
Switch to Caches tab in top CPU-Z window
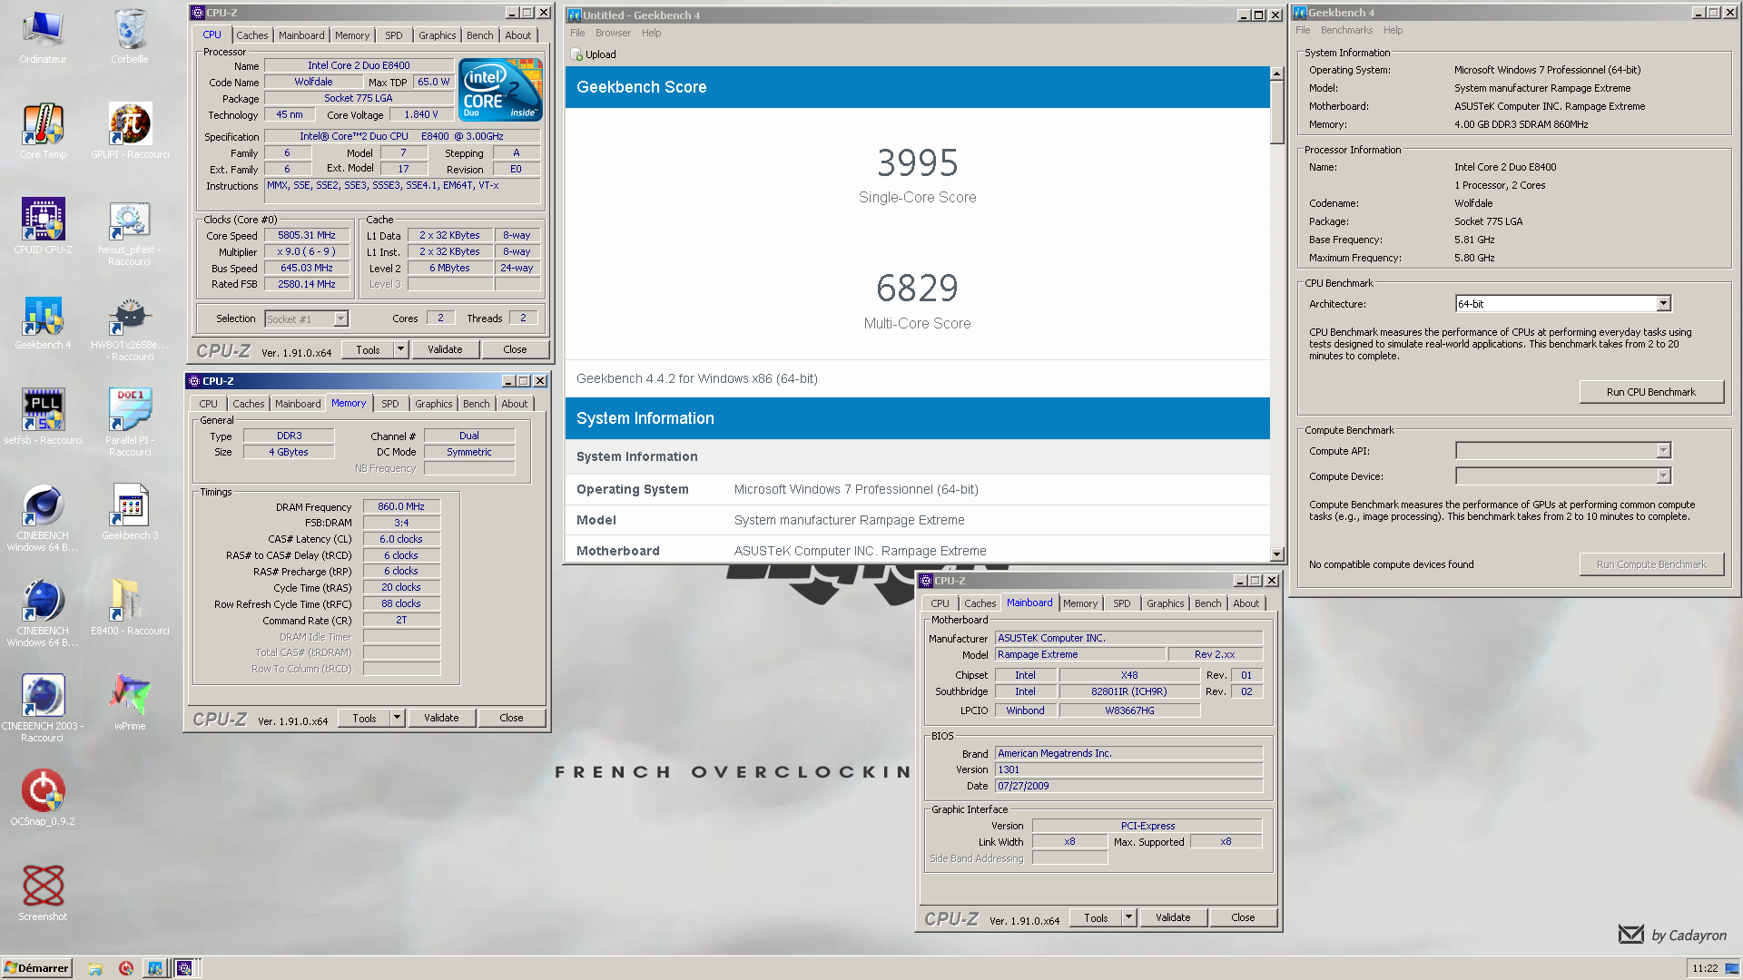[x=251, y=35]
